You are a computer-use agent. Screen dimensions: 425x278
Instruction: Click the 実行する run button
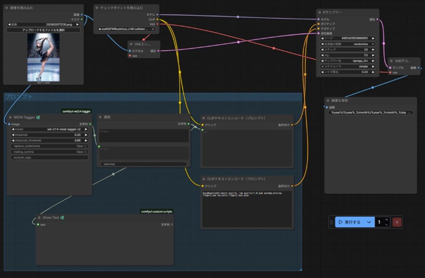coord(349,222)
